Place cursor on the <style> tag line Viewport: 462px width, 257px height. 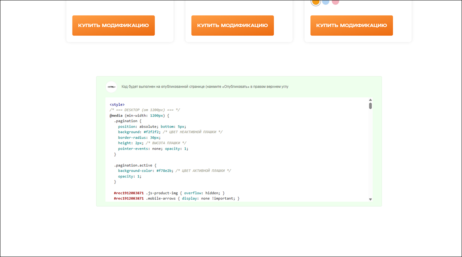[x=117, y=104]
